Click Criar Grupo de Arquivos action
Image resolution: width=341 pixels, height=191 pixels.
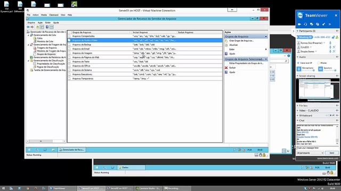241,41
